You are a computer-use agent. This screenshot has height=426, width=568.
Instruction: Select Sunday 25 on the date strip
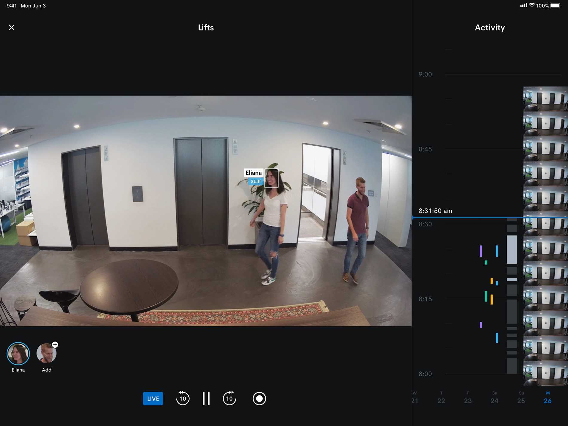click(x=521, y=398)
